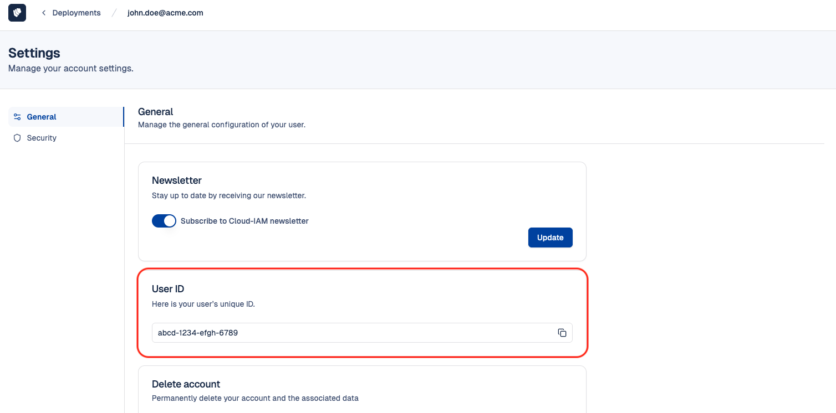Go back to Deployments breadcrumb
836x413 pixels.
pyautogui.click(x=77, y=13)
